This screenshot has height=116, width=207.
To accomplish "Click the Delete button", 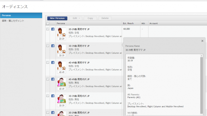I will [105, 18].
